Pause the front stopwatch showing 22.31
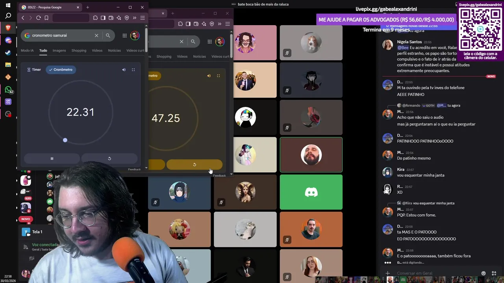 [52, 158]
